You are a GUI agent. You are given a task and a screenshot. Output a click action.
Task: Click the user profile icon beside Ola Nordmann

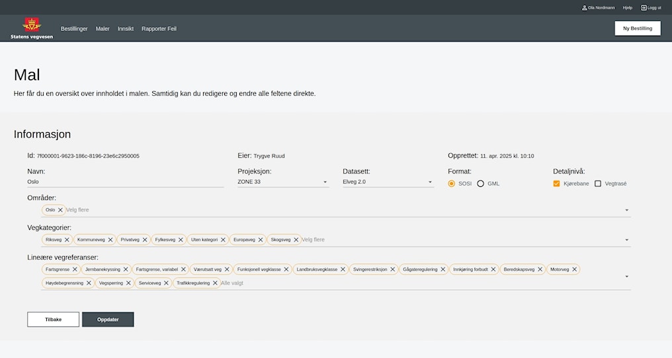pyautogui.click(x=584, y=8)
